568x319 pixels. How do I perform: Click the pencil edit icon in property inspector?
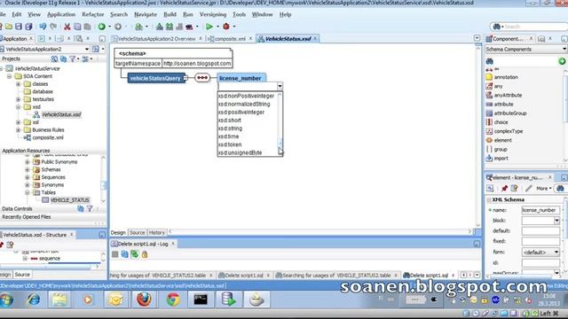click(529, 189)
